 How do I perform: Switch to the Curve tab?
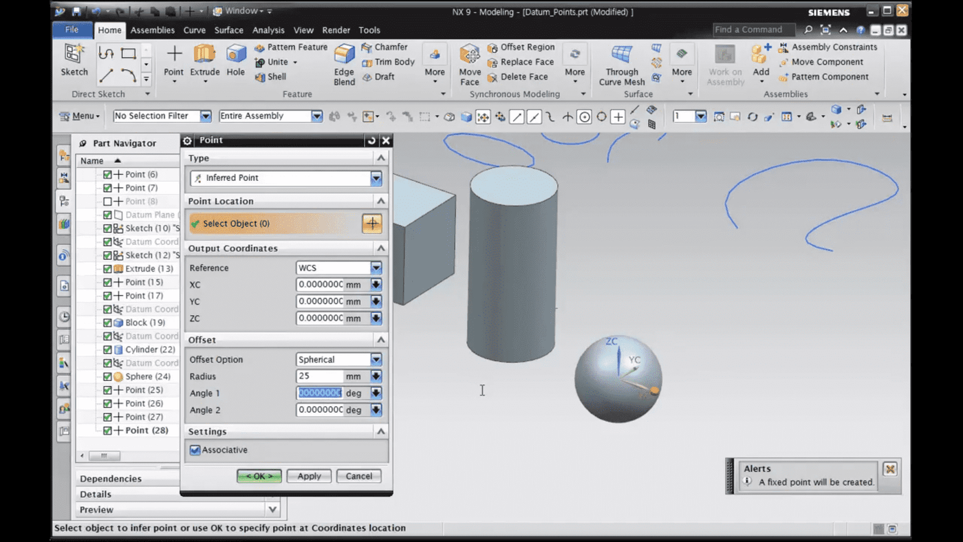coord(195,30)
